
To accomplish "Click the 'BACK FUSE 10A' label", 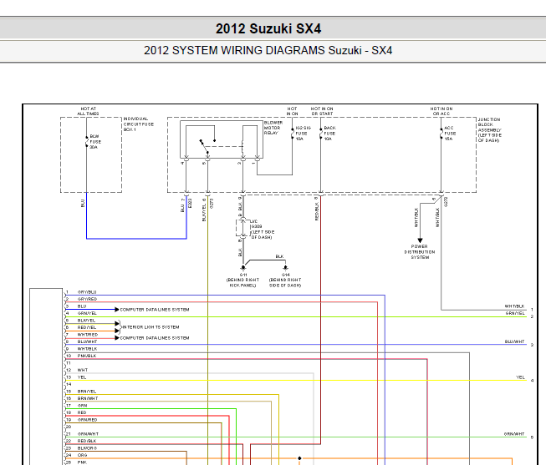I will point(329,134).
